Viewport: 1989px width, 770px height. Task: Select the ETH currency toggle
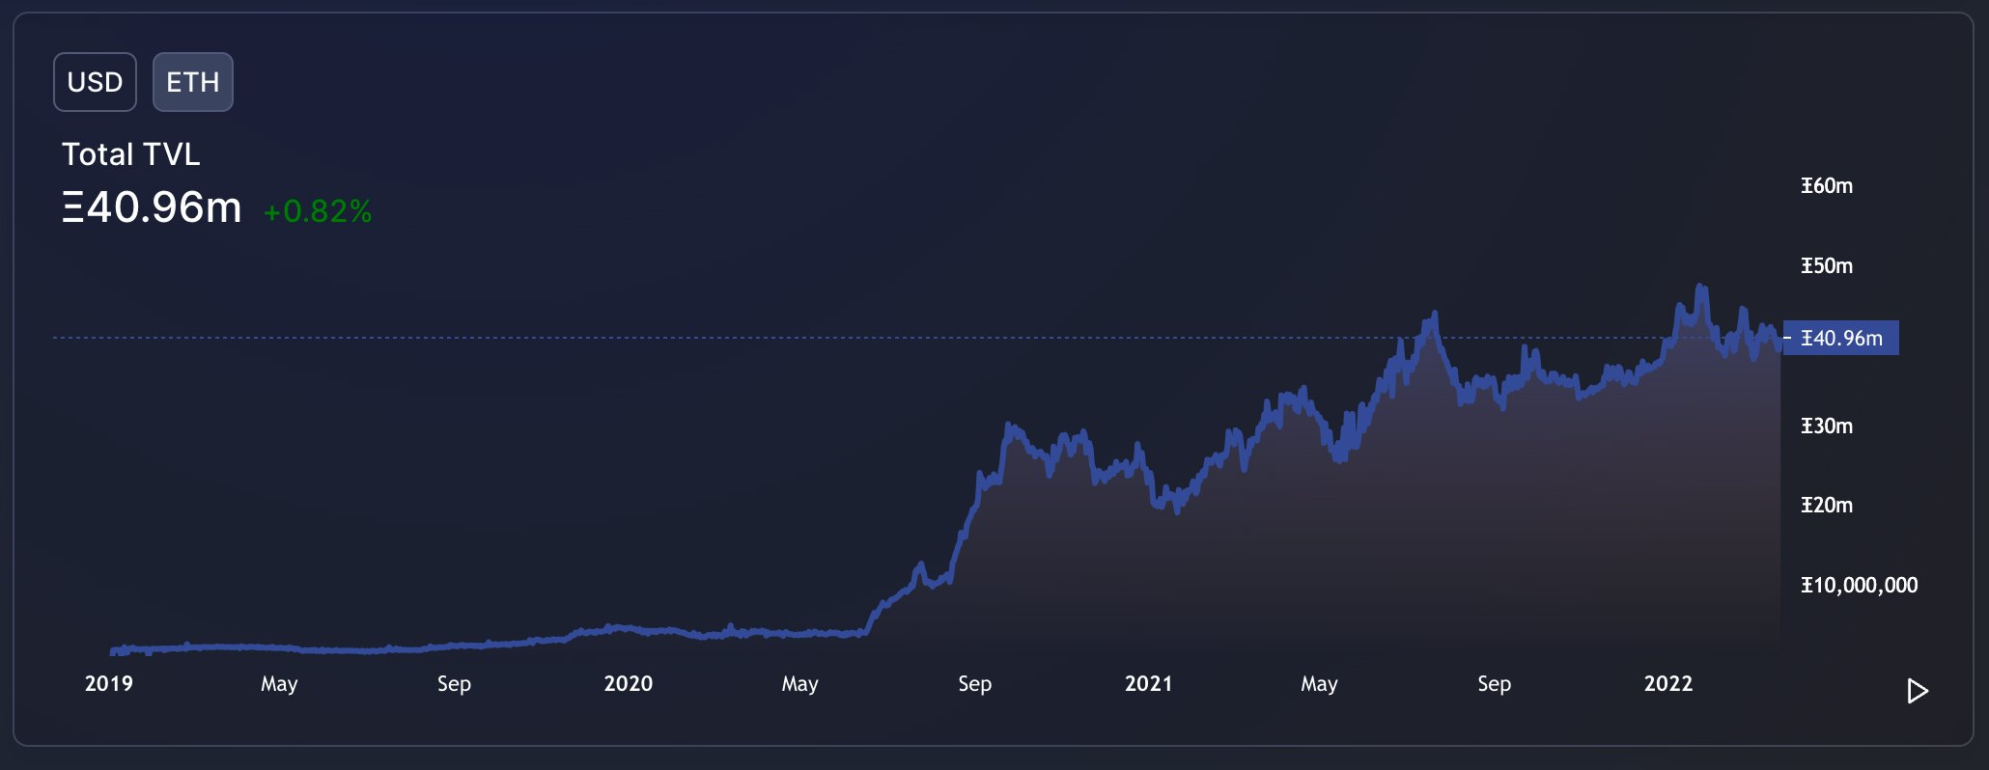193,82
